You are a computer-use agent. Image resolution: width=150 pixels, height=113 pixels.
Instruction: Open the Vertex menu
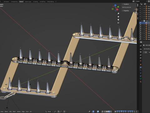[19, 111]
